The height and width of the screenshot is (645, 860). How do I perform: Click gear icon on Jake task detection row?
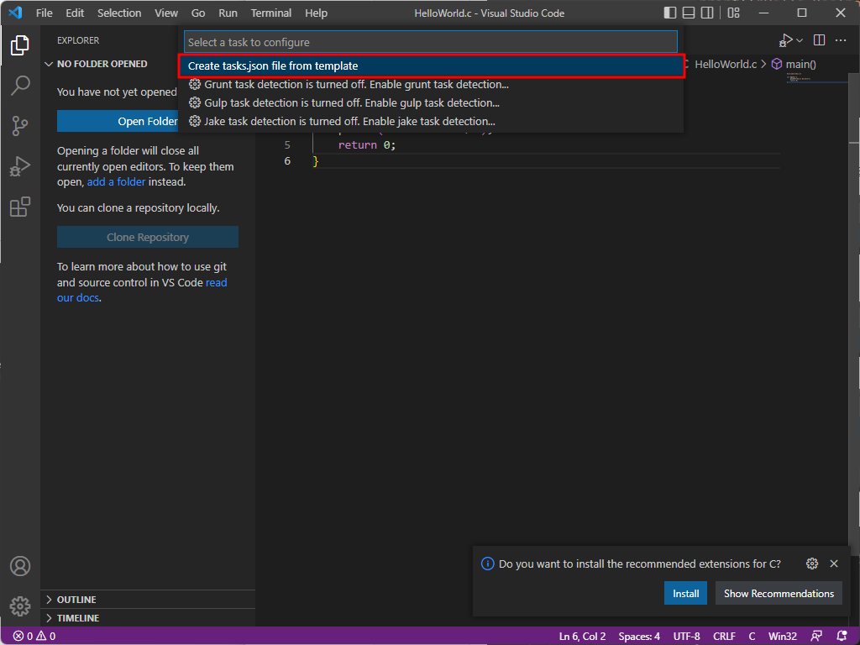click(x=194, y=121)
